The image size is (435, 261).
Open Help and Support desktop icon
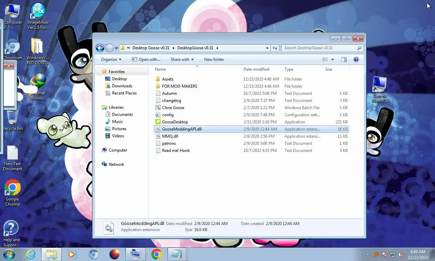(x=11, y=234)
